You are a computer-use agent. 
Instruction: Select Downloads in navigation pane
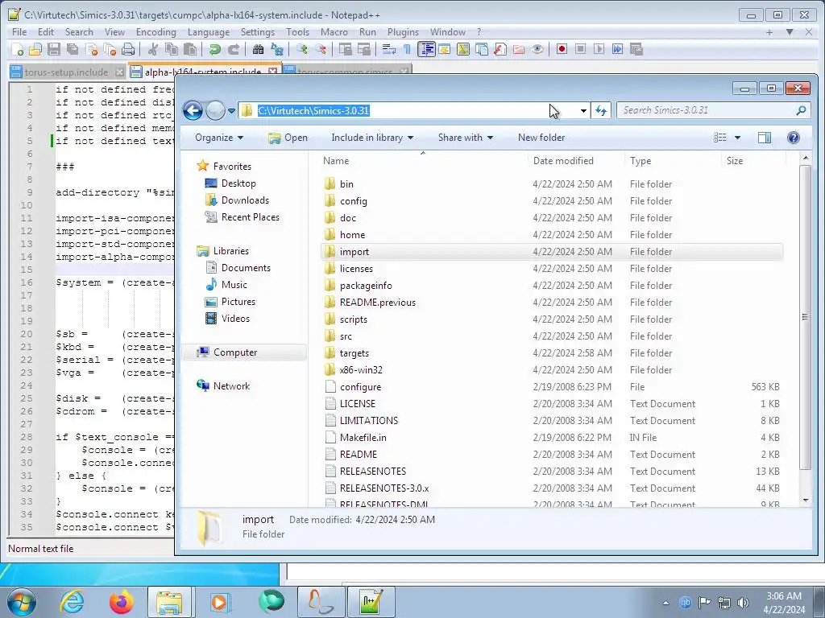pos(245,200)
